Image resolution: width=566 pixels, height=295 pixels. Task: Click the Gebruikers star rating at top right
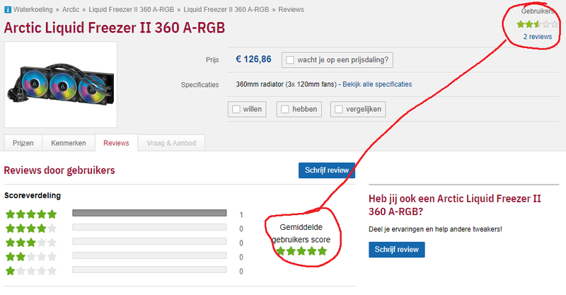click(537, 25)
